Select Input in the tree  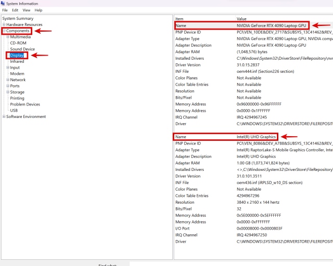click(15, 68)
